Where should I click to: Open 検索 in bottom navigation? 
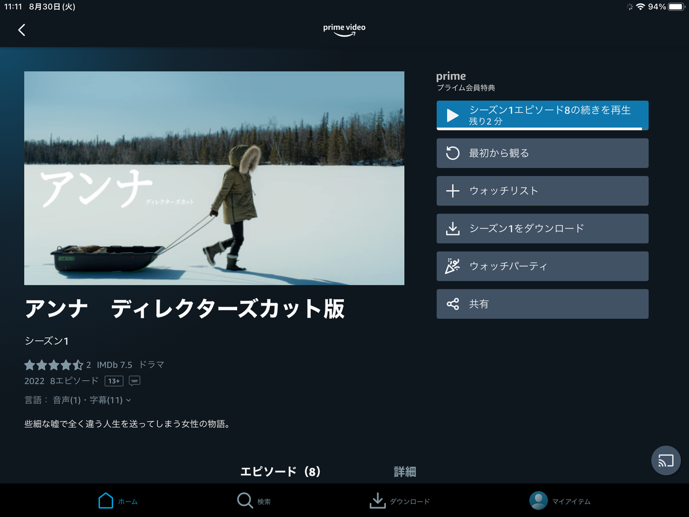(254, 501)
